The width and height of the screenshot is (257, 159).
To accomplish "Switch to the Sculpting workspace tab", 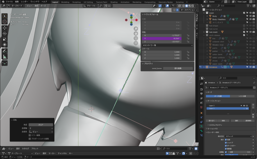I will click(x=76, y=2).
